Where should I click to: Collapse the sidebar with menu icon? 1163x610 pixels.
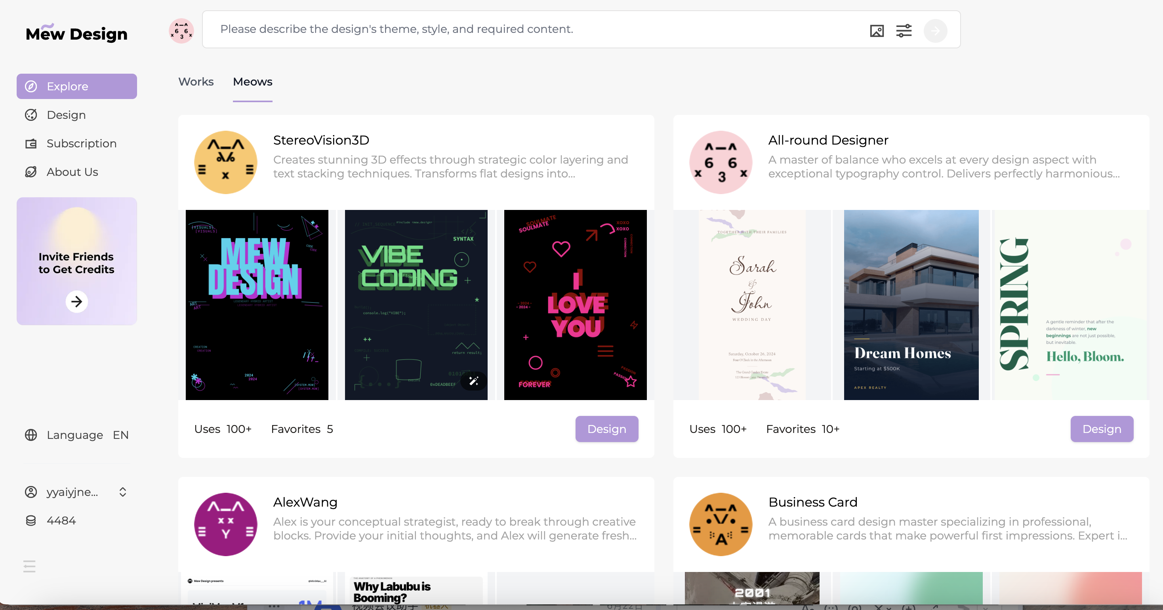pyautogui.click(x=29, y=566)
